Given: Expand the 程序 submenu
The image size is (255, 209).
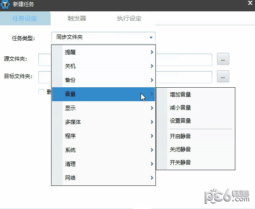Looking at the screenshot, I should 103,136.
